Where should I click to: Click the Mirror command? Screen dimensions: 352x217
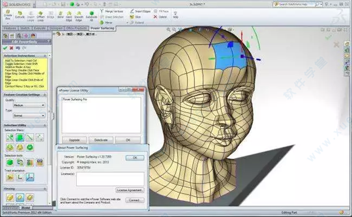pos(106,22)
